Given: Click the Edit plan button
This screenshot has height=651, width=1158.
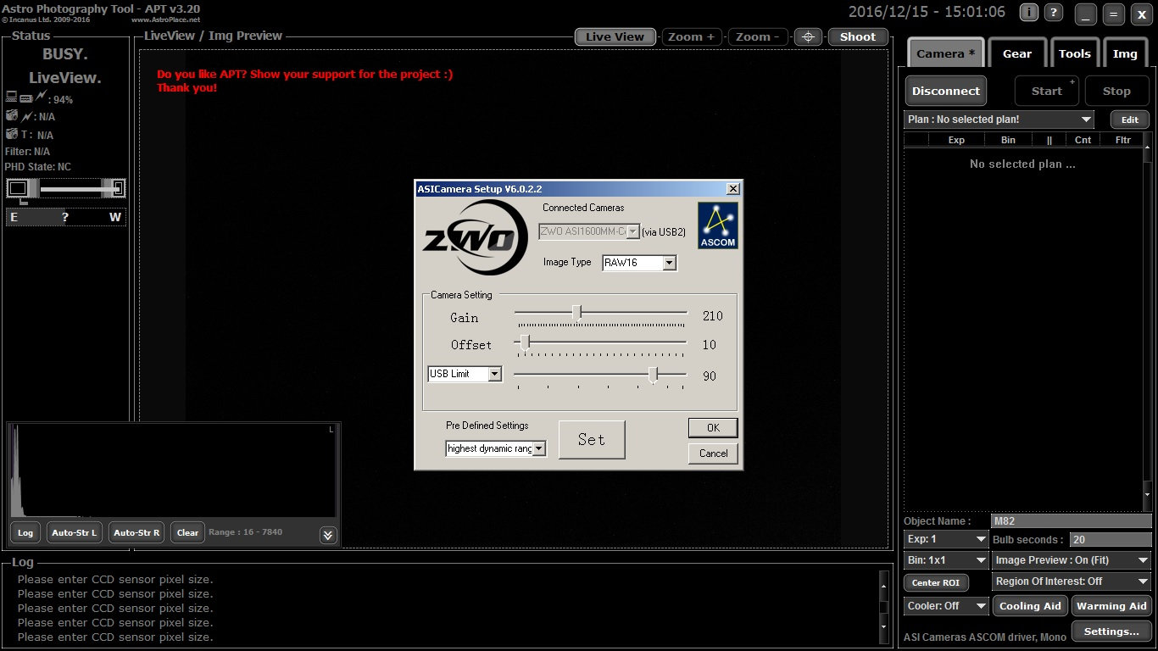Looking at the screenshot, I should (x=1129, y=120).
